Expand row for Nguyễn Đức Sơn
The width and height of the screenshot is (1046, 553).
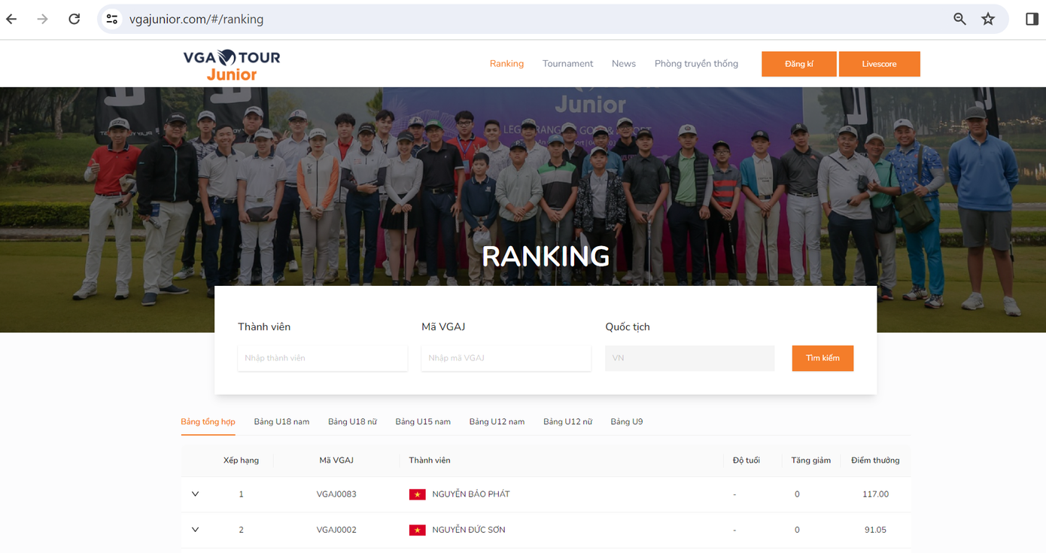click(195, 530)
